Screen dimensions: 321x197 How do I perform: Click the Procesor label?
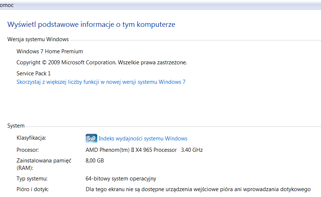[x=28, y=150]
